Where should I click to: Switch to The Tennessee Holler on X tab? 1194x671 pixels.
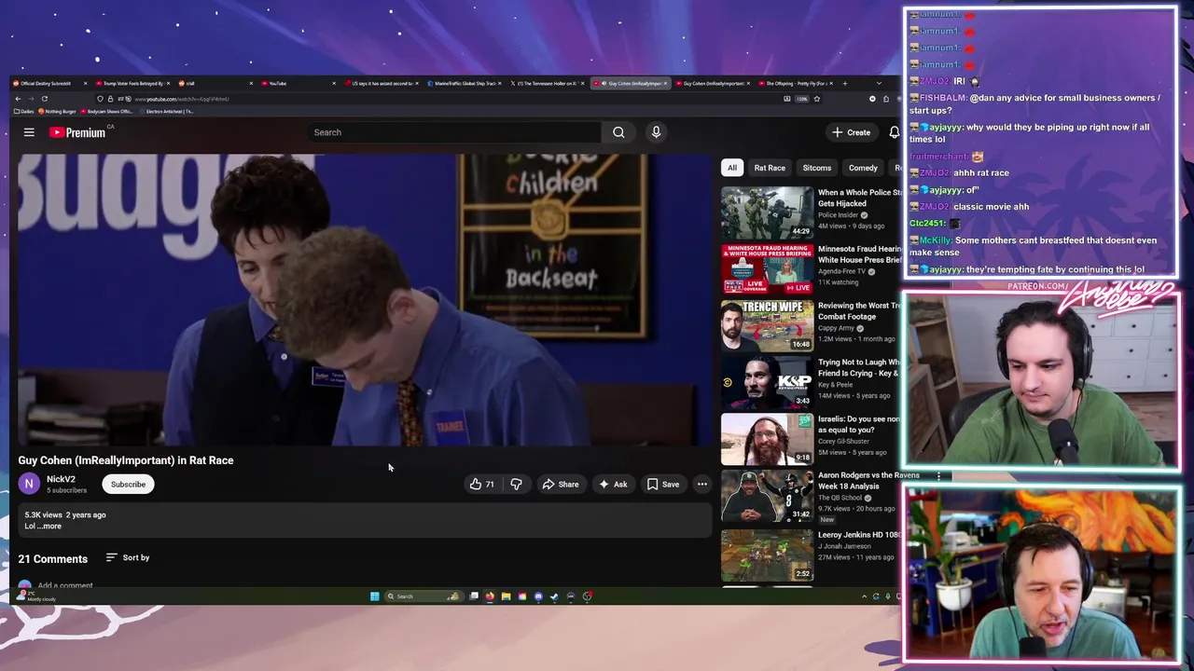click(548, 83)
